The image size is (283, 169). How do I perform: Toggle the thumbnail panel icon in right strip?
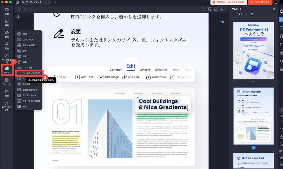tap(281, 20)
